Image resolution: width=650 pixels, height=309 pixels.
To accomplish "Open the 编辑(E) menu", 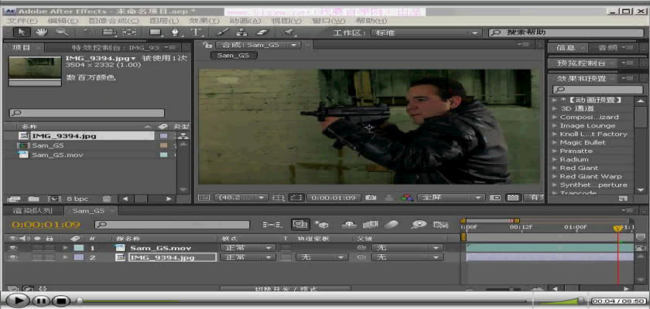I will (63, 21).
